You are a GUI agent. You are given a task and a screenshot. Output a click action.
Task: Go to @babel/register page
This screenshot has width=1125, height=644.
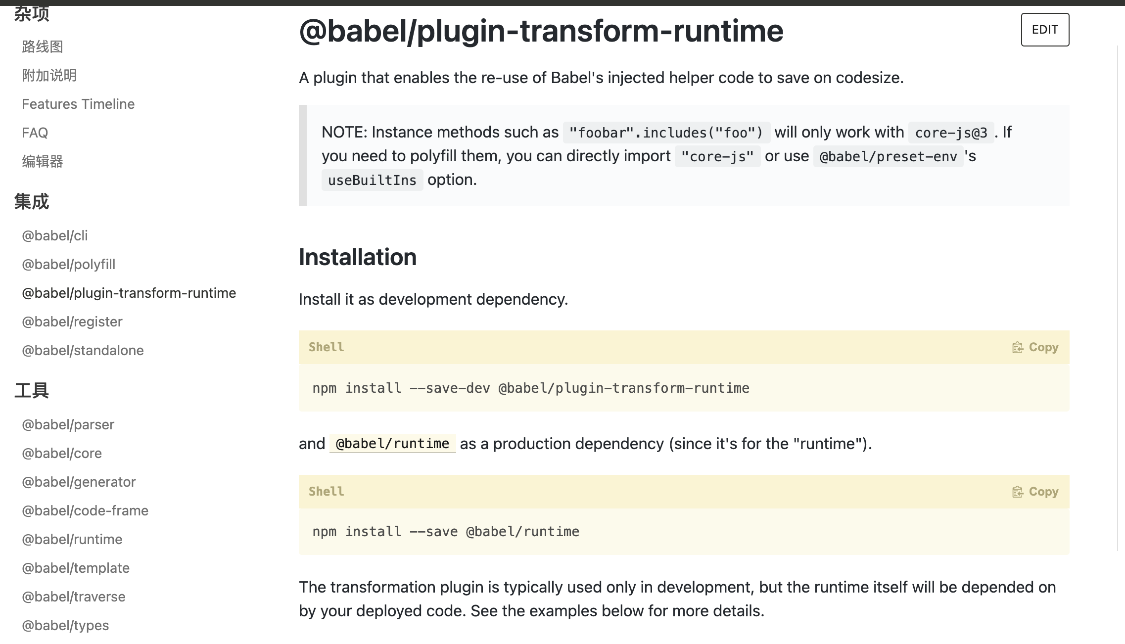(x=72, y=322)
